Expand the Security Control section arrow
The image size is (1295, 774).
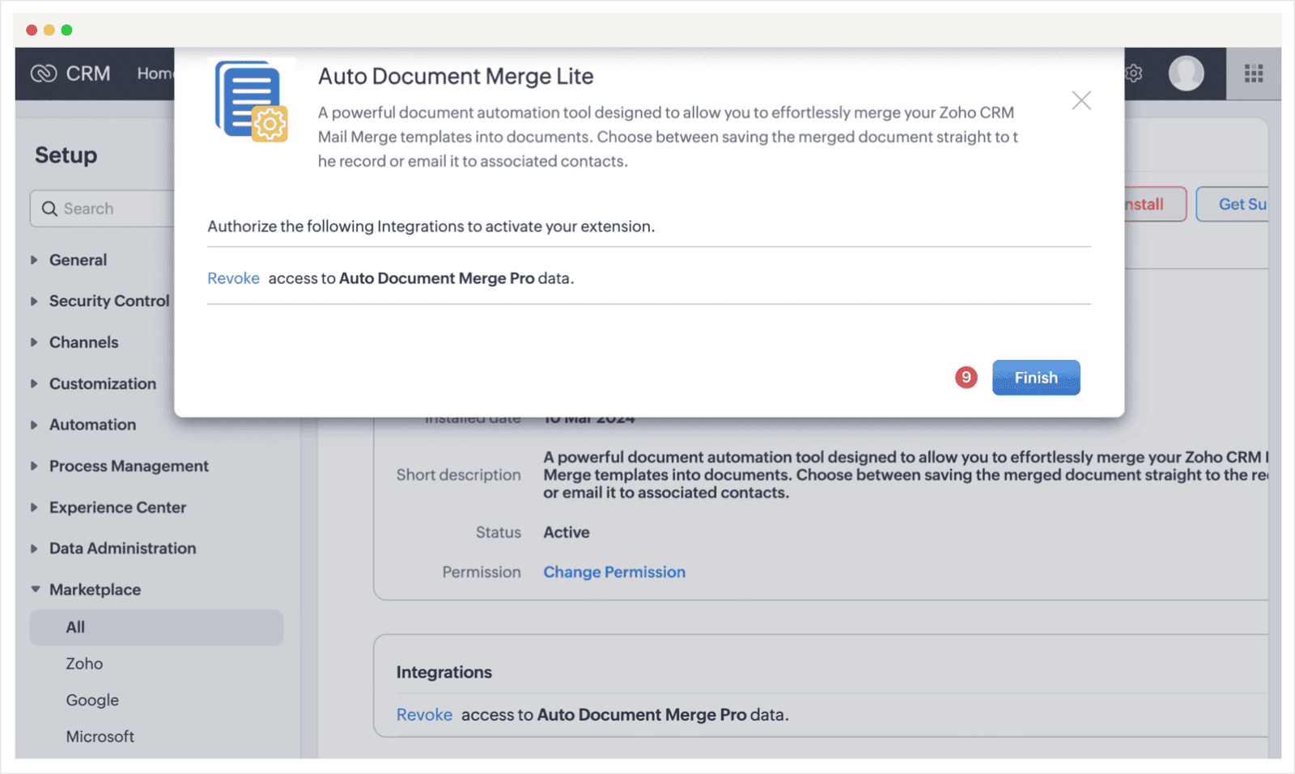coord(34,301)
